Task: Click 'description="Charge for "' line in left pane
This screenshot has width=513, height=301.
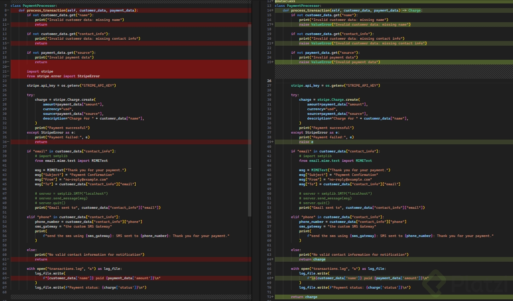Action: click(x=93, y=118)
